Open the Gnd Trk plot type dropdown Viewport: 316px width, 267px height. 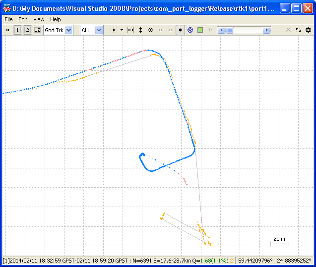coord(69,30)
